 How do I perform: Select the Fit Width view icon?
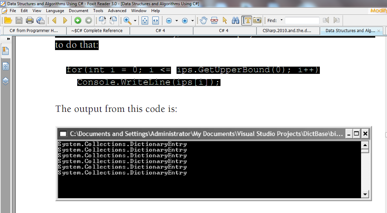point(155,21)
